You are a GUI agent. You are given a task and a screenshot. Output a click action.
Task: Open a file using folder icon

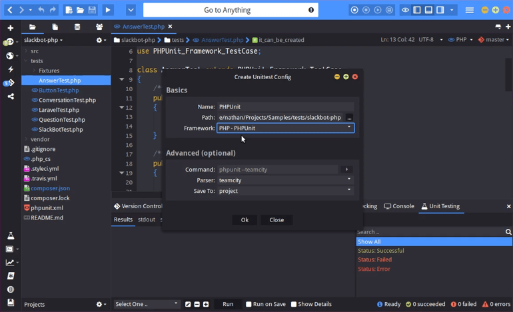coord(80,10)
